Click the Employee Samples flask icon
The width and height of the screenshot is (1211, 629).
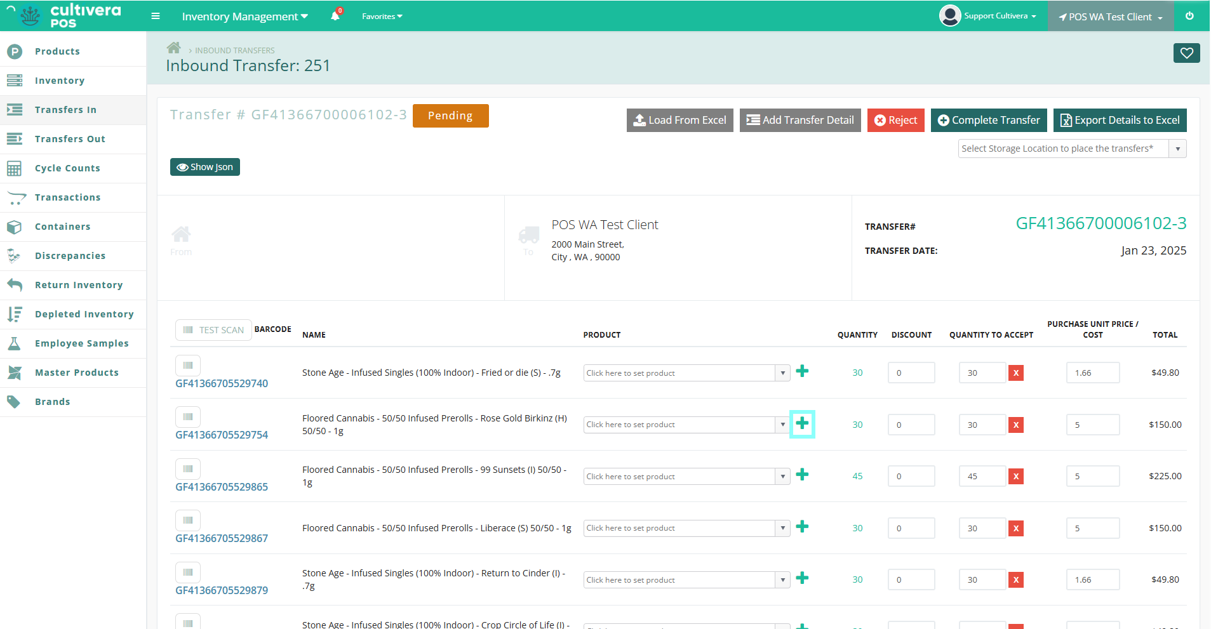tap(15, 343)
